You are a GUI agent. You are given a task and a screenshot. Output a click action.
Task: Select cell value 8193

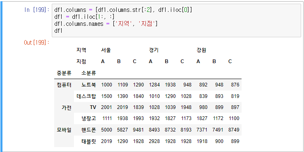click(186, 130)
